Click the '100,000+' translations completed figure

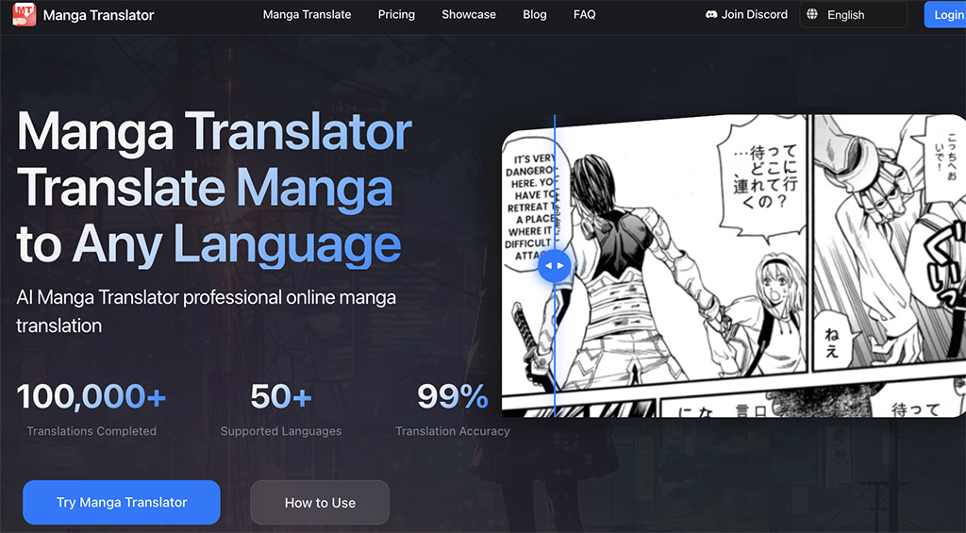(x=92, y=396)
